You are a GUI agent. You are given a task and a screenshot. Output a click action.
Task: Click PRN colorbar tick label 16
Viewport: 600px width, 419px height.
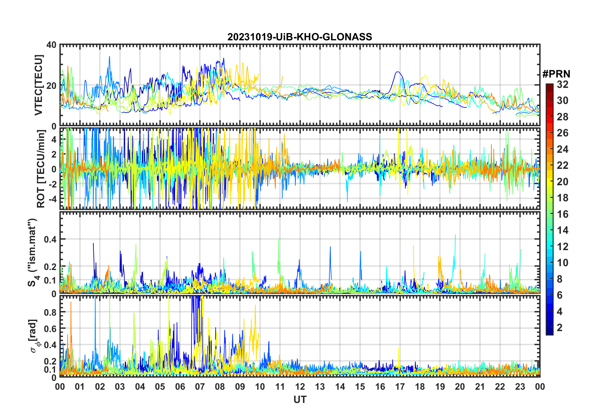563,214
